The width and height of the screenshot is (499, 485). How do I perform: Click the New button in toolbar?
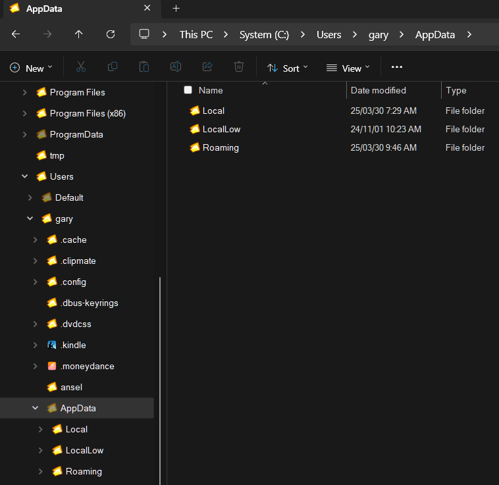[x=32, y=68]
